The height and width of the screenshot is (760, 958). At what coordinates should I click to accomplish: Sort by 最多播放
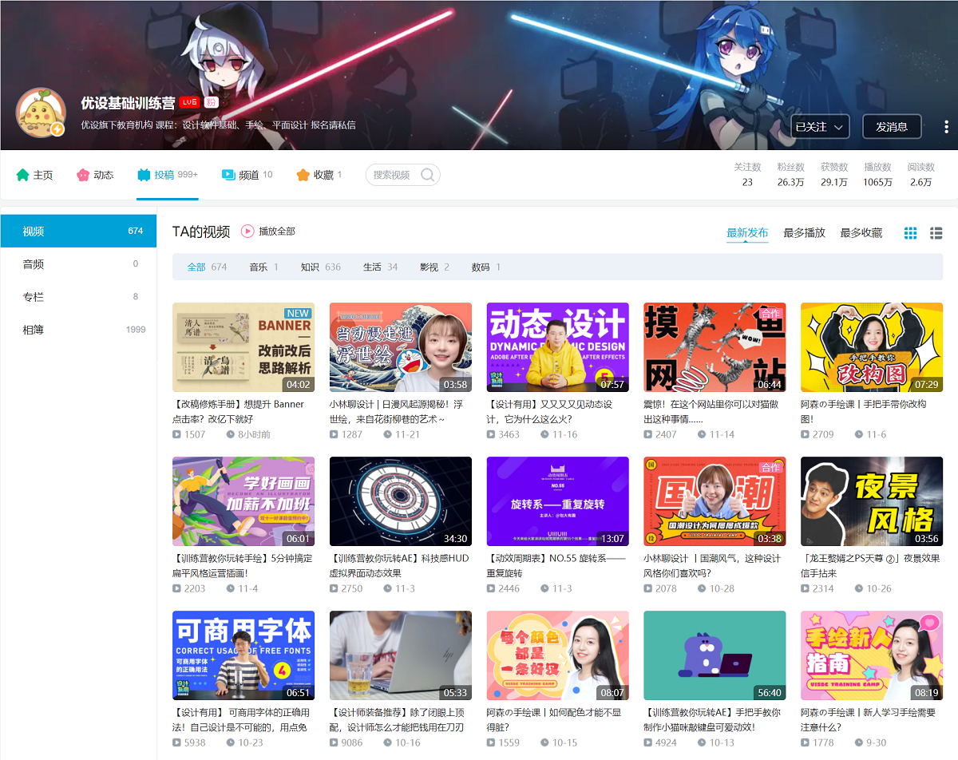804,233
